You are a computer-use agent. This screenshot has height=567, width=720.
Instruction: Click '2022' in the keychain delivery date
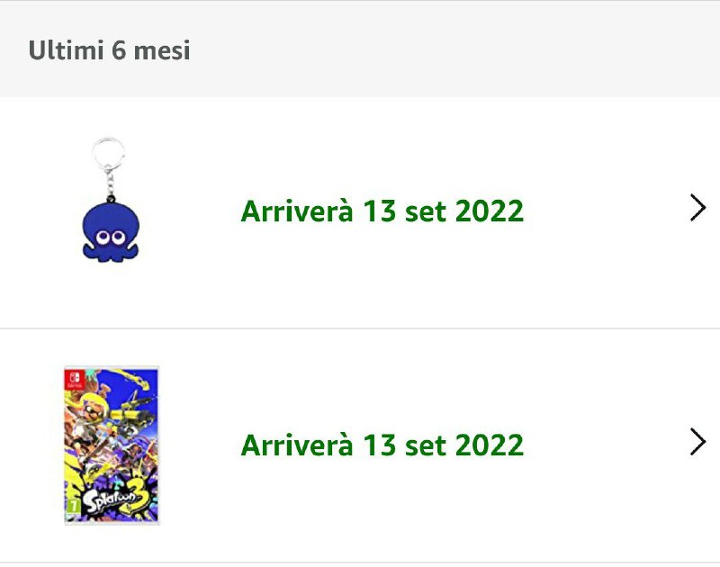pos(489,211)
